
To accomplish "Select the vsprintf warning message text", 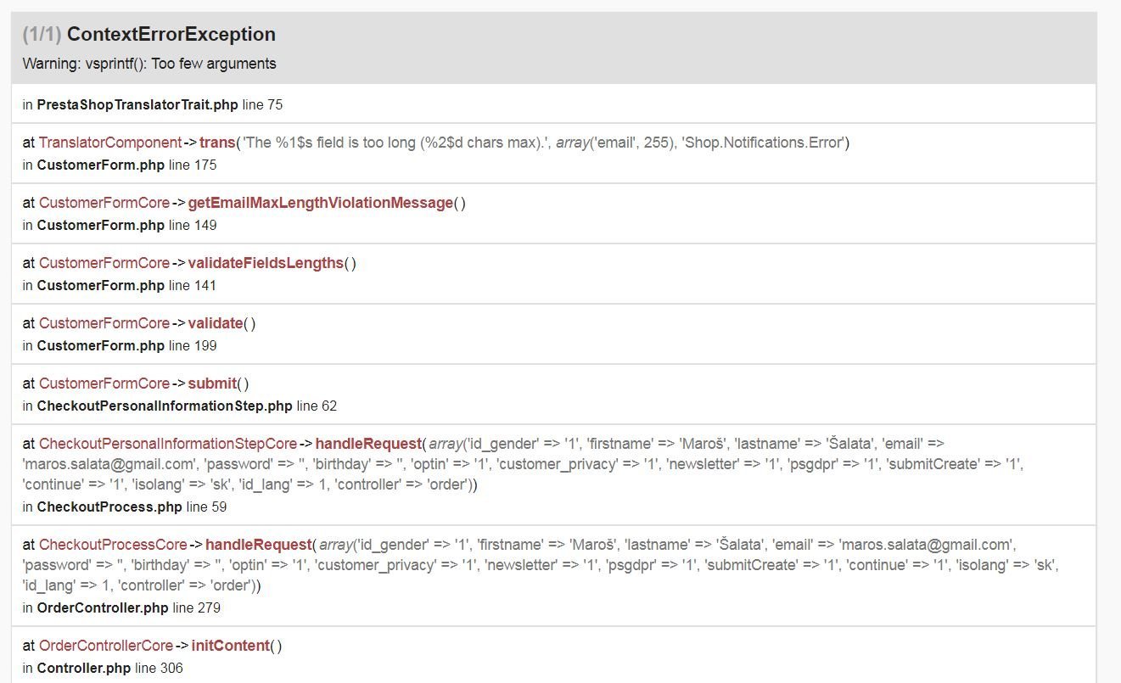I will pos(149,64).
